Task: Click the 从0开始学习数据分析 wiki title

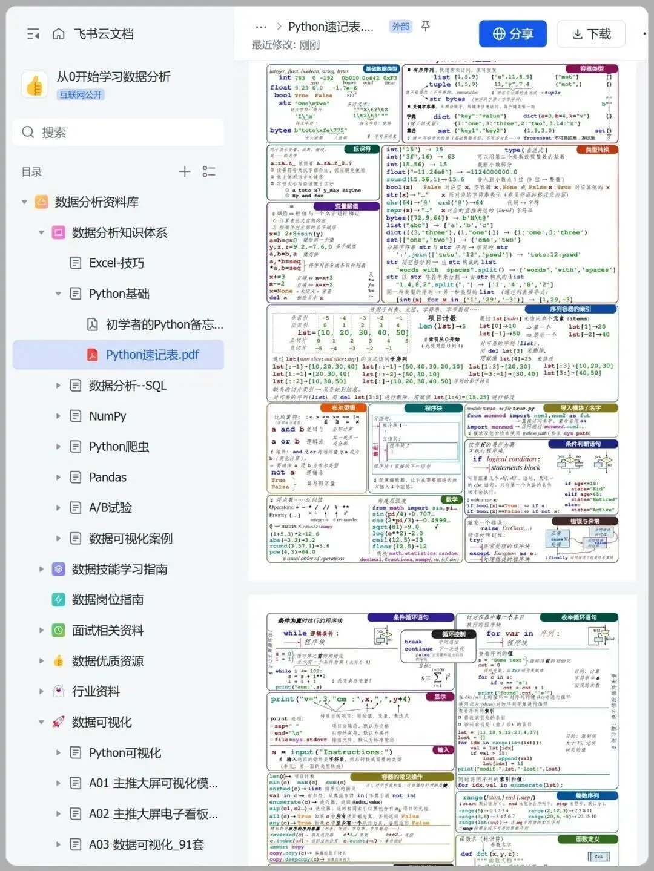Action: pyautogui.click(x=114, y=77)
